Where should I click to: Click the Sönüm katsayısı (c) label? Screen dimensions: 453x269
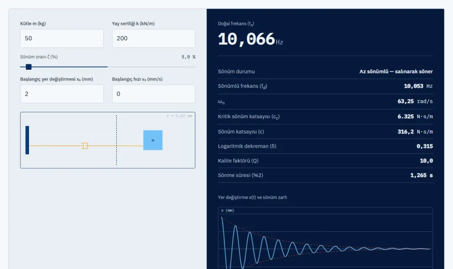(241, 132)
